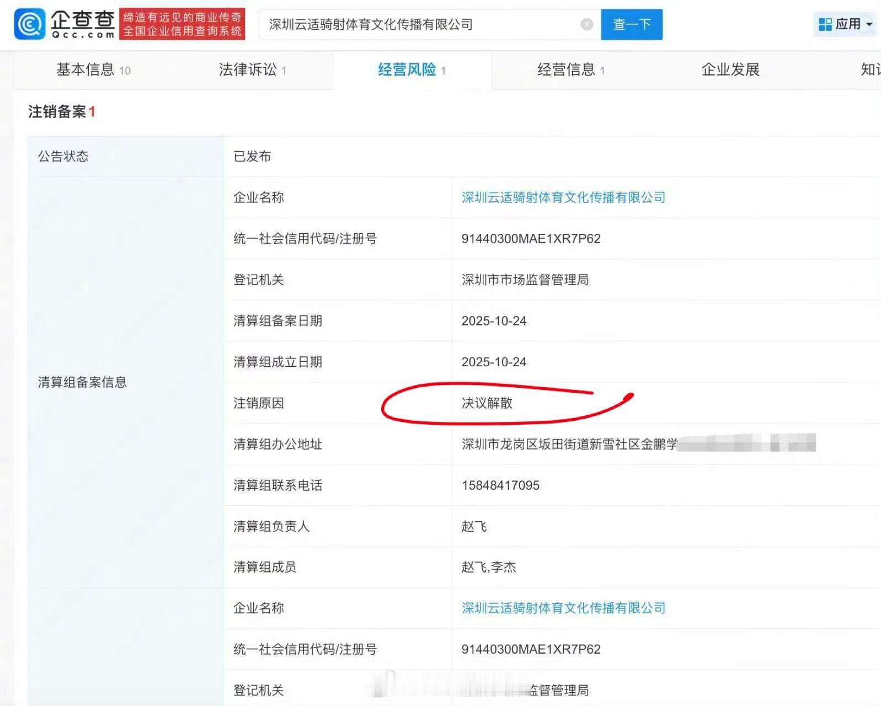This screenshot has height=706, width=881.
Task: Select 深圳市市场监督管理局 registry value
Action: pos(525,280)
